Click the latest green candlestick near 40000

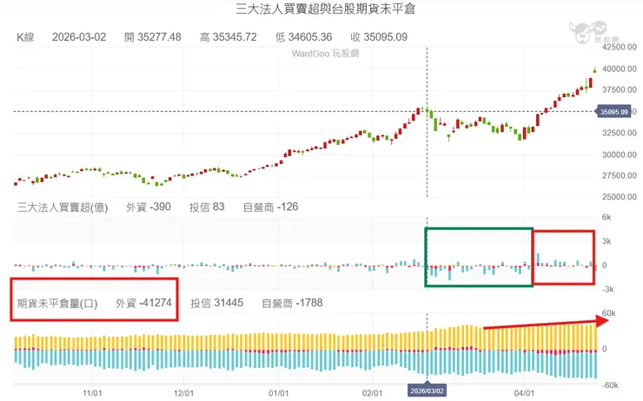[x=594, y=70]
